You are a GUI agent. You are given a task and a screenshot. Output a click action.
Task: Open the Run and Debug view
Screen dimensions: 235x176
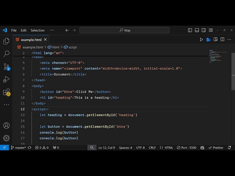coord(6,79)
